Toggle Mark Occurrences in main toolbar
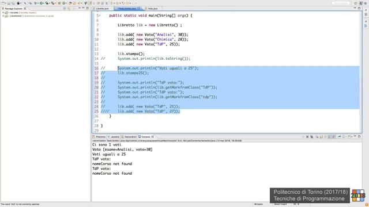This screenshot has height=207, width=369. coord(90,3)
